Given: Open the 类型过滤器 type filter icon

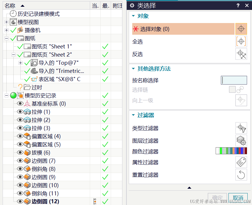Looking at the screenshot, I should [x=241, y=128].
